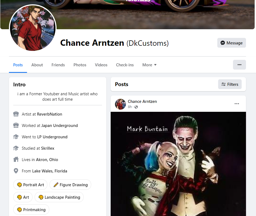Open the Joker and Harley post image
This screenshot has width=256, height=216.
[x=178, y=164]
